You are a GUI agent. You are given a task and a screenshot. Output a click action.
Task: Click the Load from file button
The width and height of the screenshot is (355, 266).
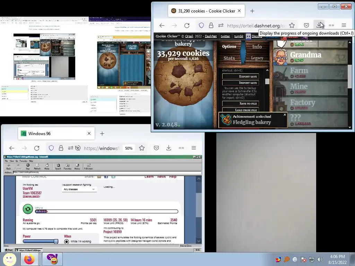(241, 110)
